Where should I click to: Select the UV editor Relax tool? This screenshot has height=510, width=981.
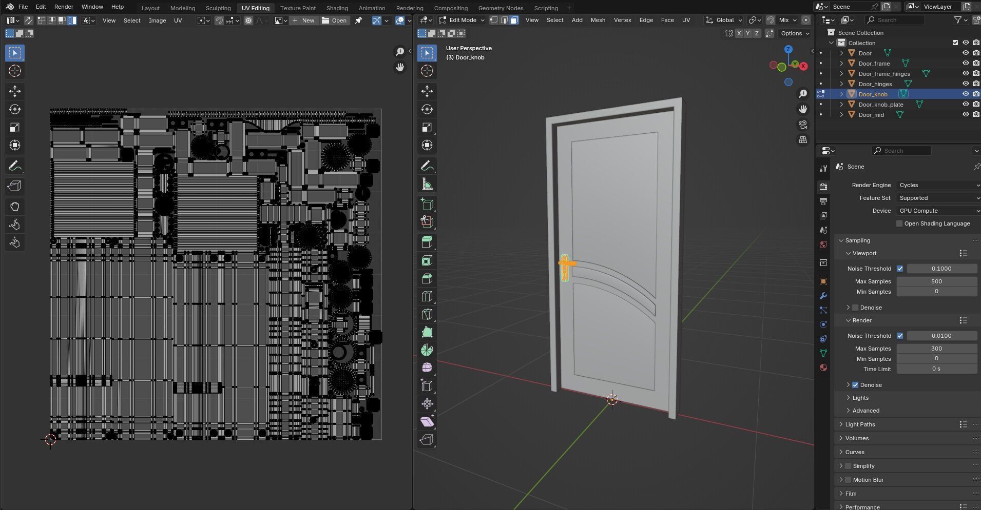point(15,225)
